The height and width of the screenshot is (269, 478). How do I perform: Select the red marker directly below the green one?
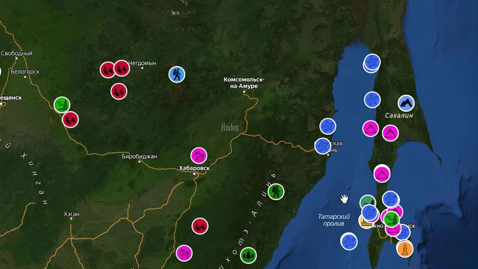71,119
